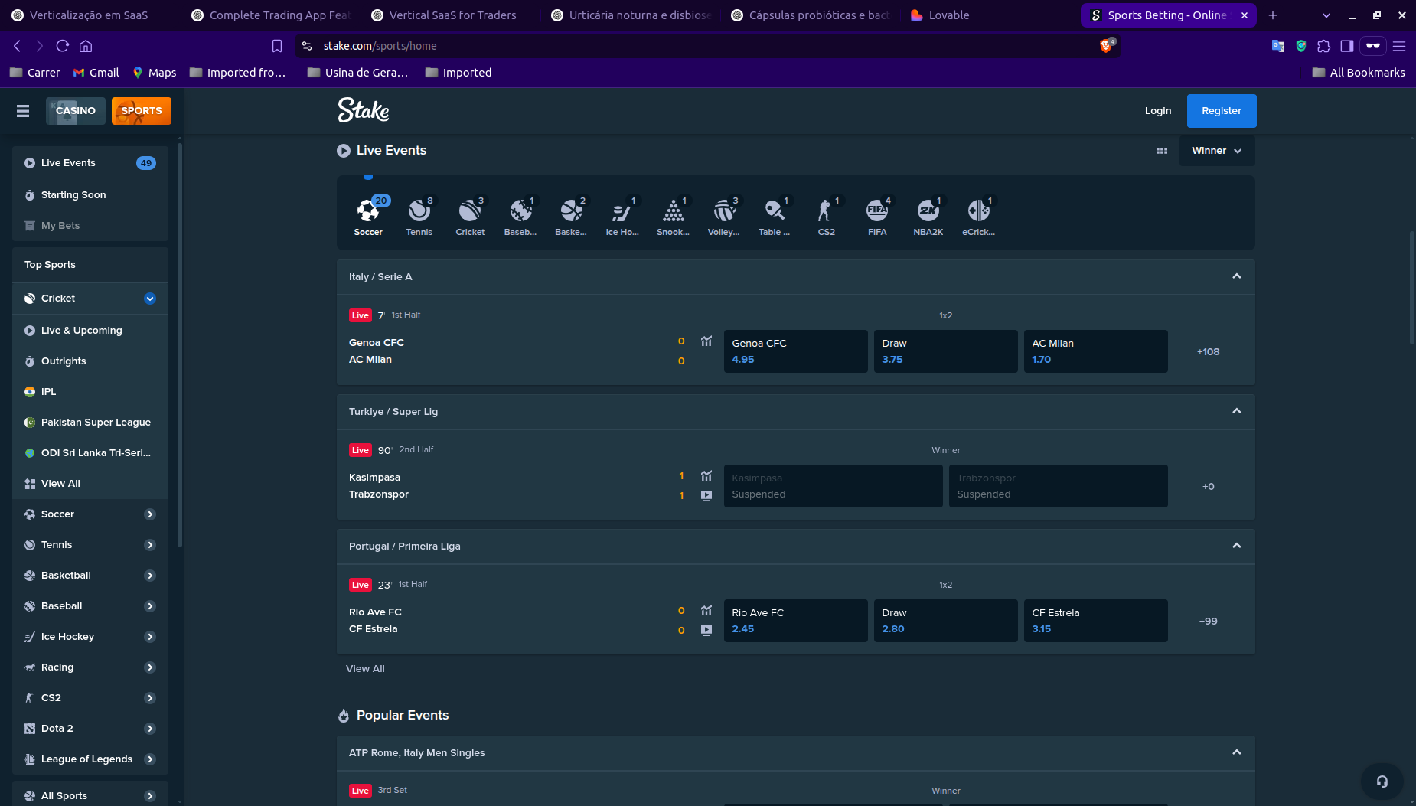
Task: Choose the FIFA esports icon
Action: tap(877, 216)
